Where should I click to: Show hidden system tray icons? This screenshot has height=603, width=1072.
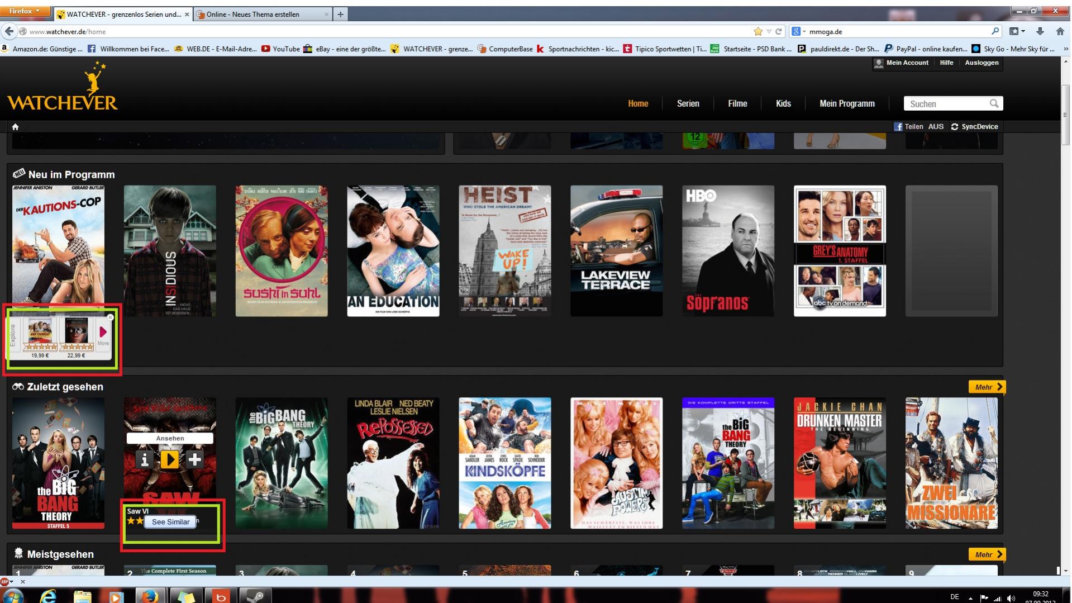pos(970,598)
